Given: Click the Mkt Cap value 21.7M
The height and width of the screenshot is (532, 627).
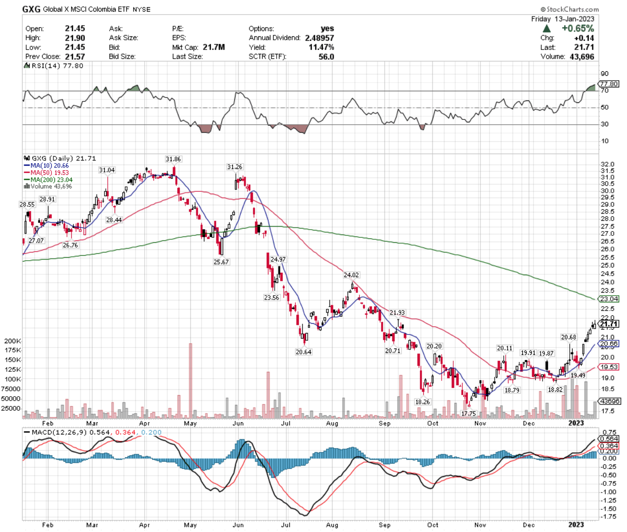Looking at the screenshot, I should pos(214,47).
